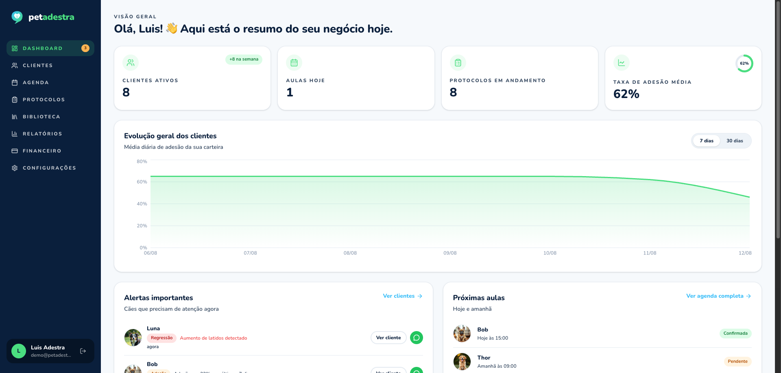Click the Configurações gear icon in sidebar
The width and height of the screenshot is (781, 373).
tap(15, 168)
